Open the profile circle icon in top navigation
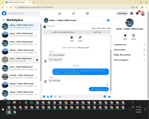 tap(87, 13)
